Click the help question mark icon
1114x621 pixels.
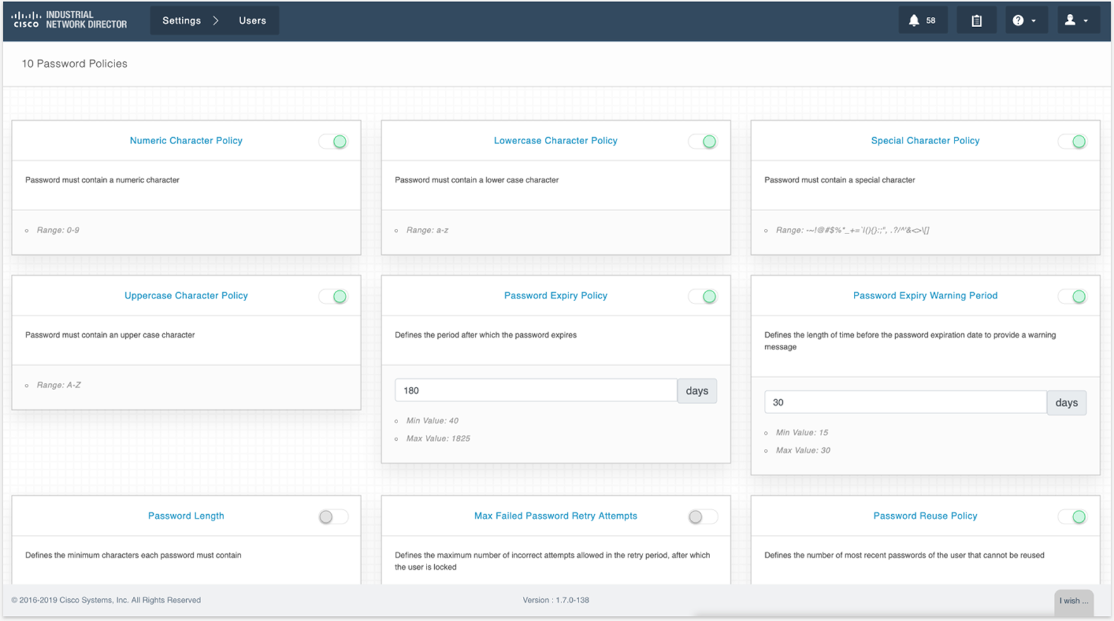1019,20
